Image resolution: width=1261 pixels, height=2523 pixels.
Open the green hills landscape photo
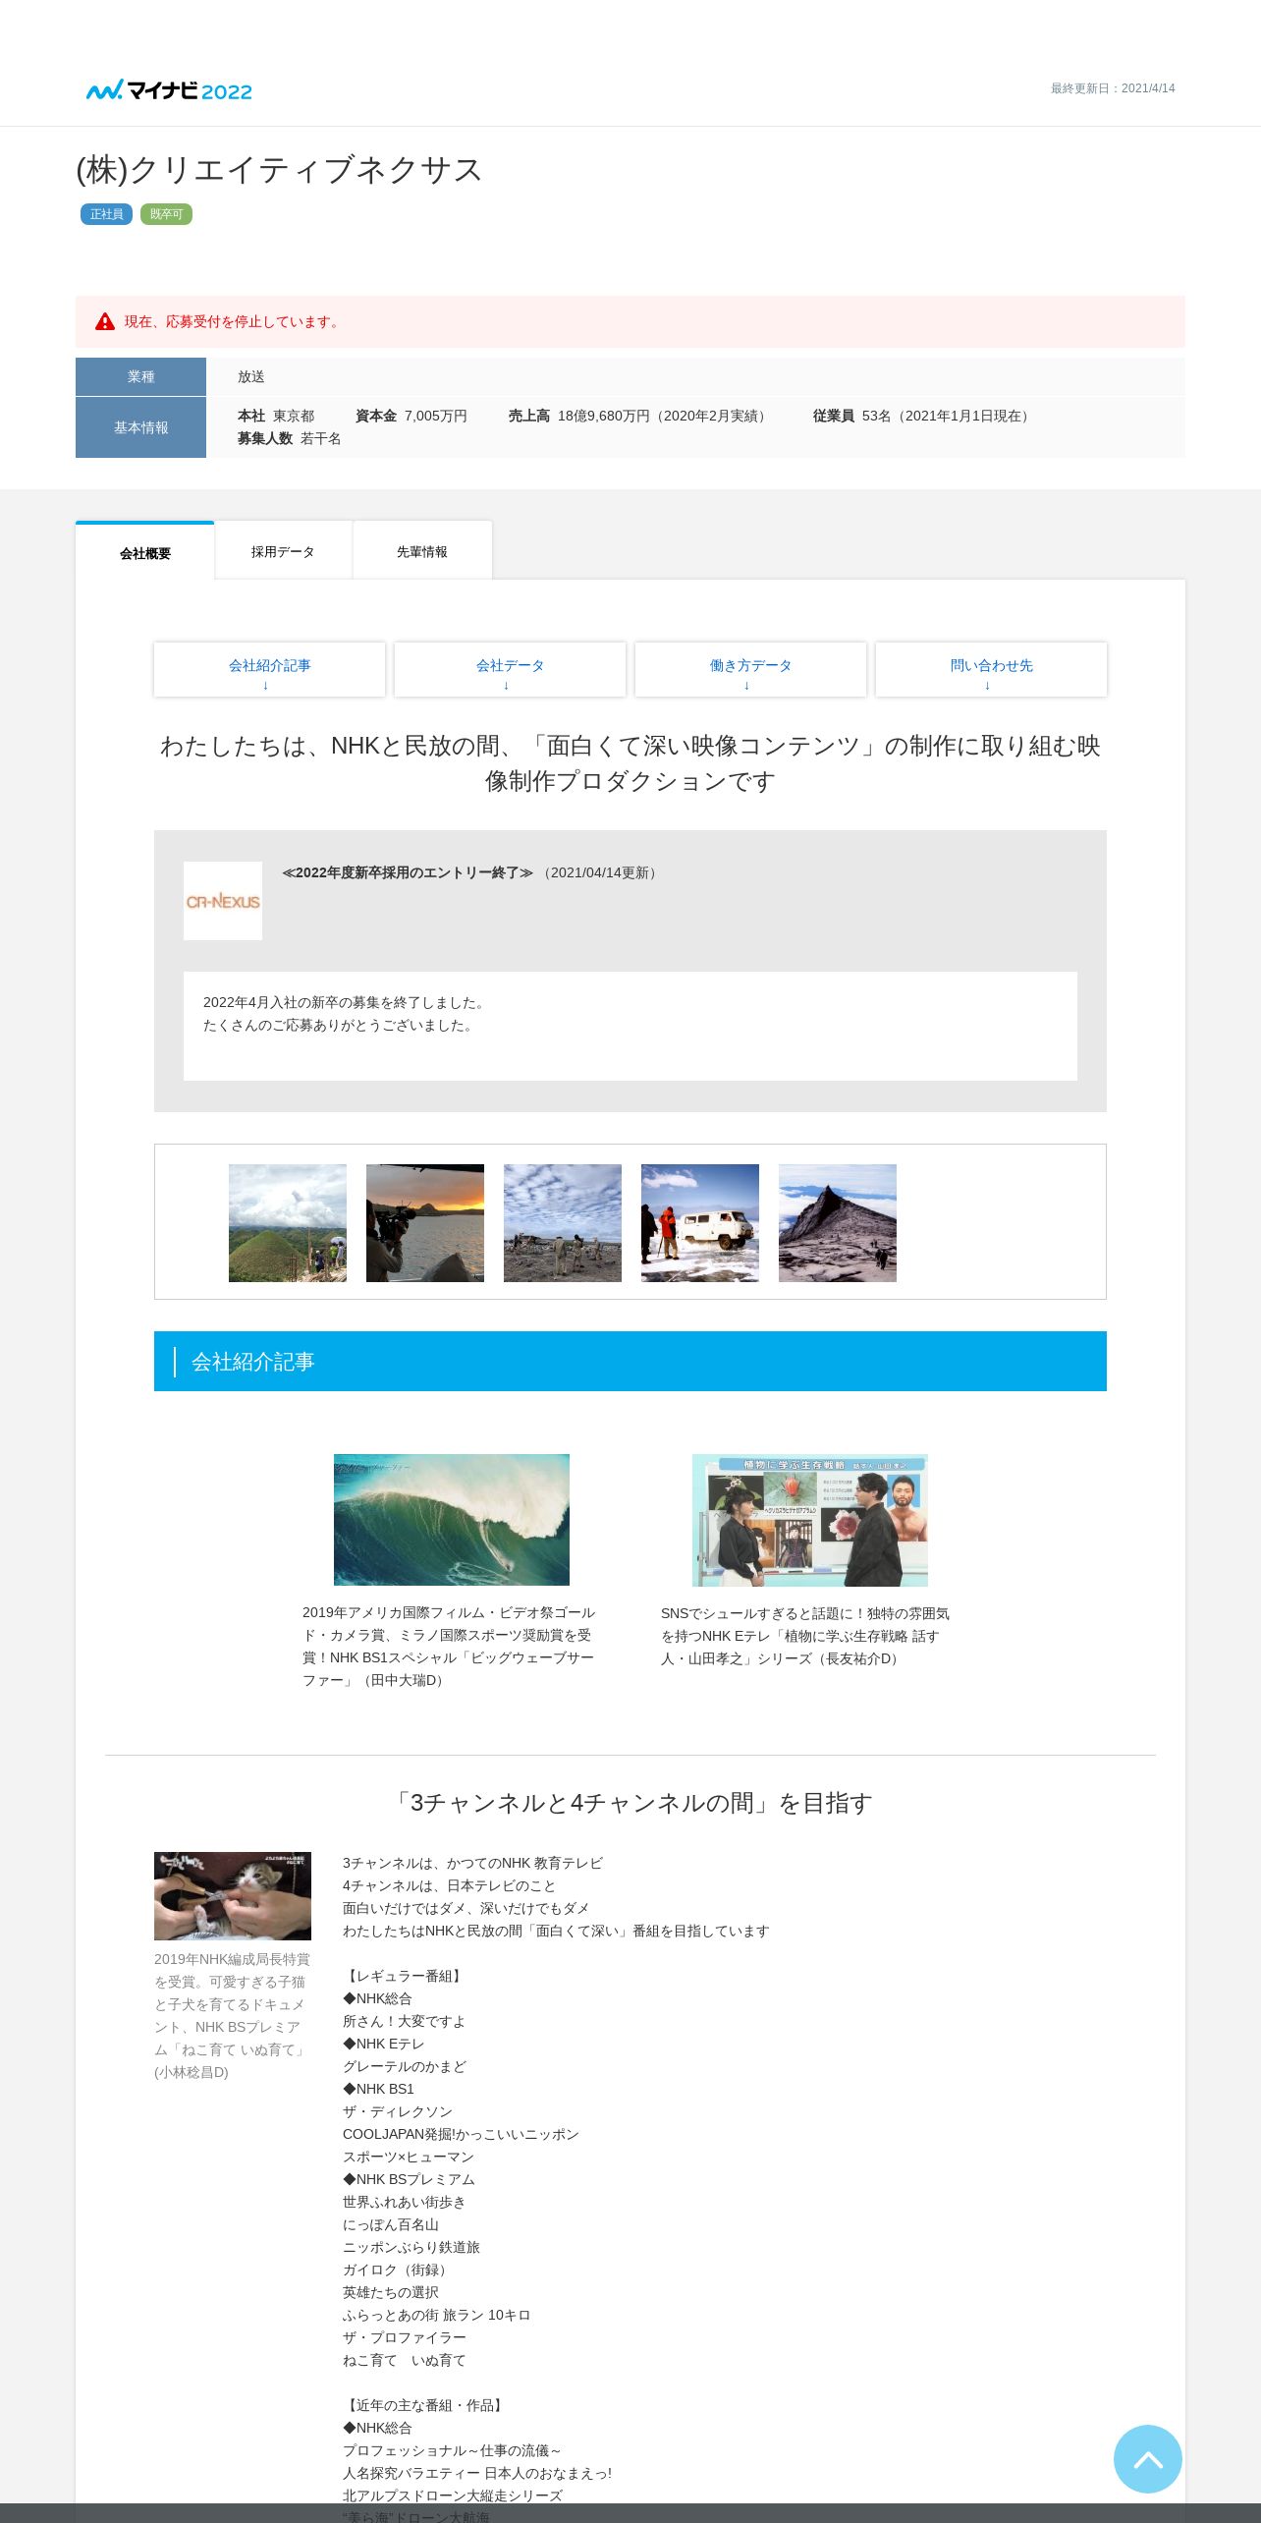click(x=288, y=1223)
